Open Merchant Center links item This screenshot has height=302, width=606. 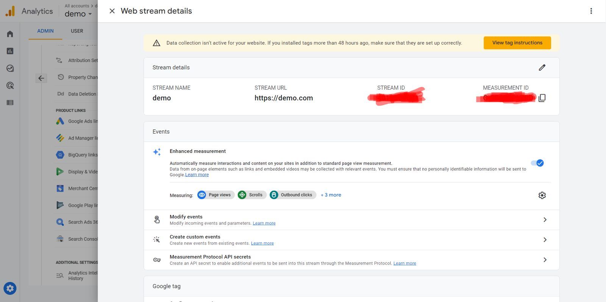(76, 188)
